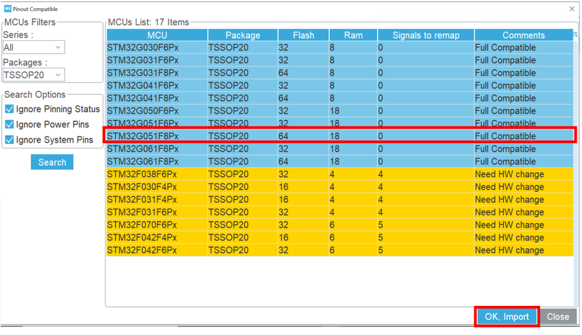Close the Pinout Compatible dialog with X
This screenshot has height=335, width=582.
572,9
